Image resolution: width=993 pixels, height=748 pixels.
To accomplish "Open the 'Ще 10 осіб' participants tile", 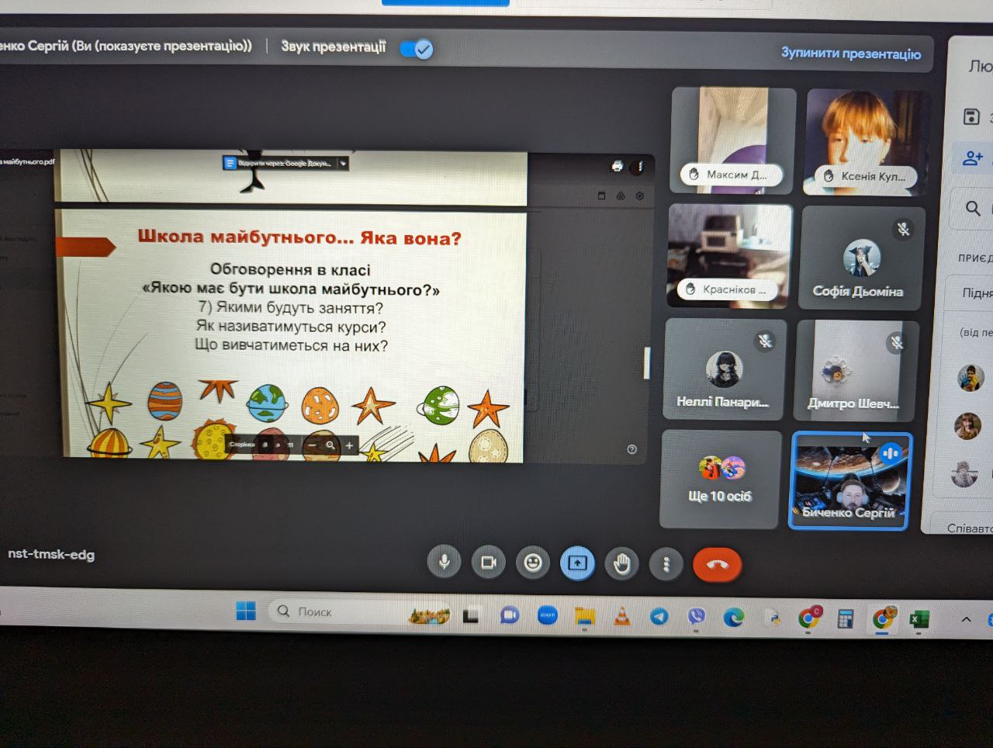I will click(719, 480).
